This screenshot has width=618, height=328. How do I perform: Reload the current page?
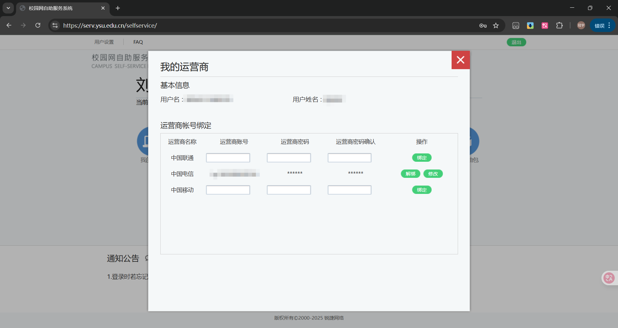click(x=38, y=25)
